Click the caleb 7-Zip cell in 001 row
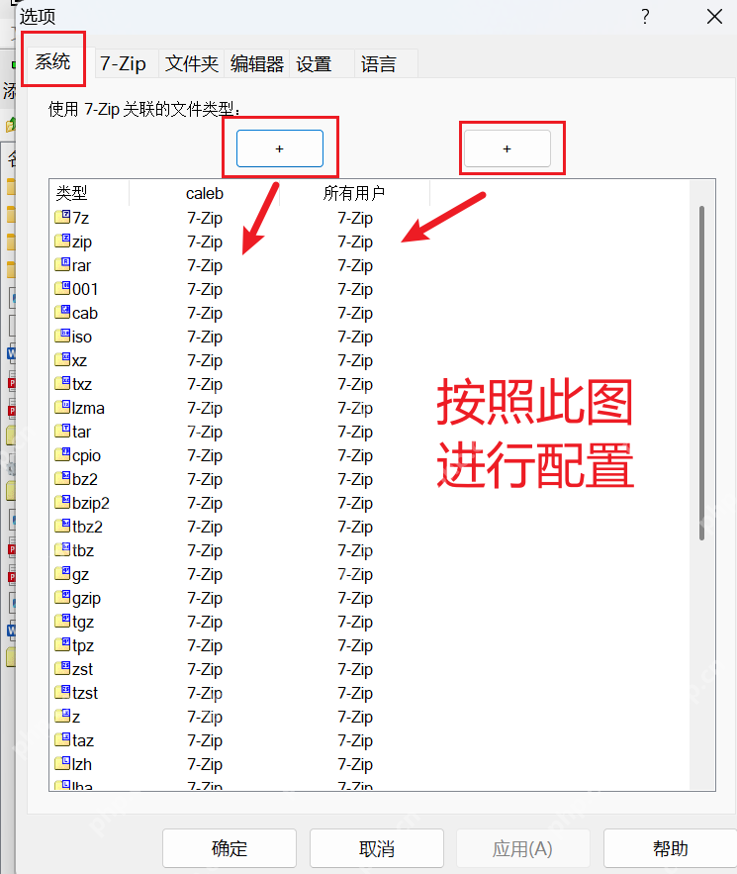 tap(205, 289)
